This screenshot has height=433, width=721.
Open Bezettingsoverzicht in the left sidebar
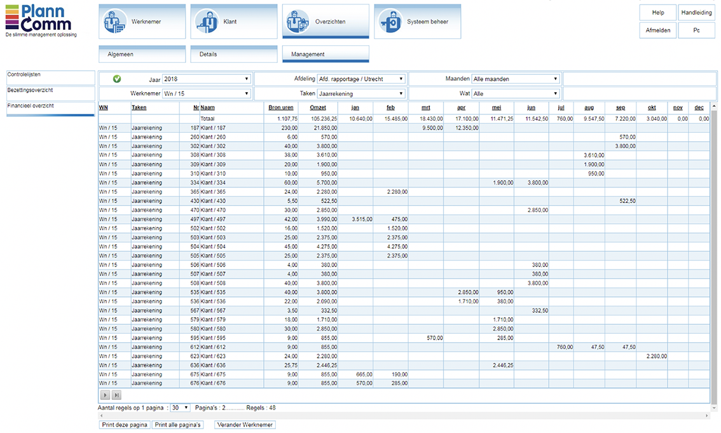point(50,90)
